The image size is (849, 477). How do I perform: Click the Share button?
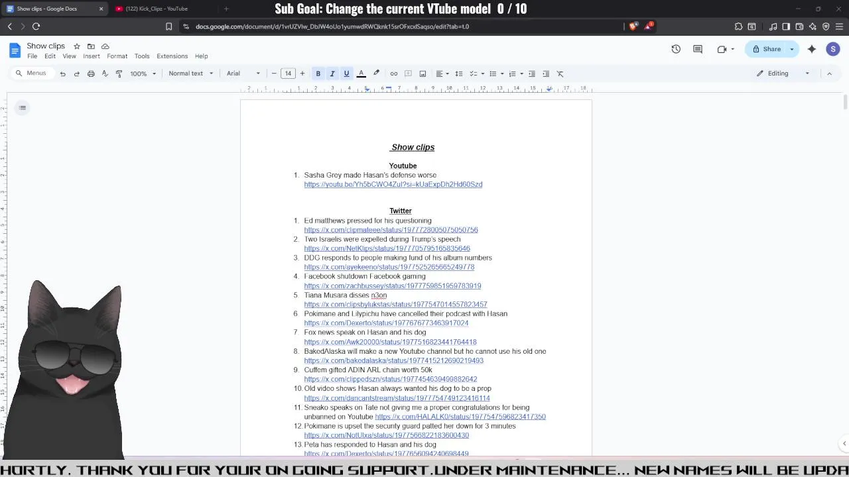766,49
